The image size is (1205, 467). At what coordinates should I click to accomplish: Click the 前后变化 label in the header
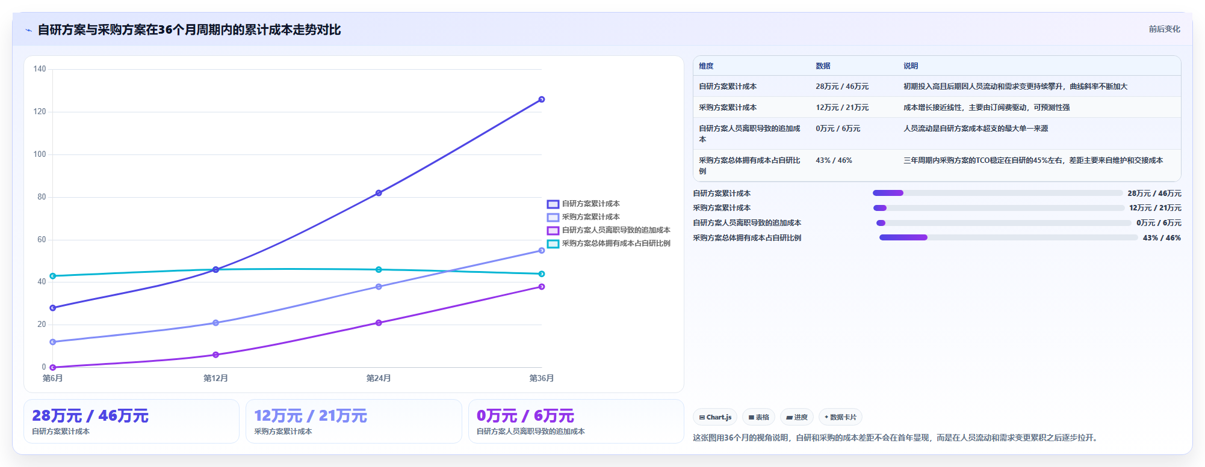1164,29
